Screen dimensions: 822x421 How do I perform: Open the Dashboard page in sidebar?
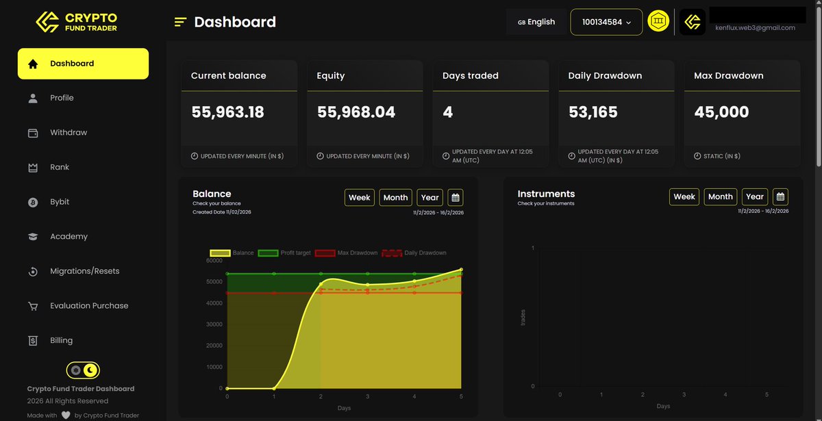[83, 64]
